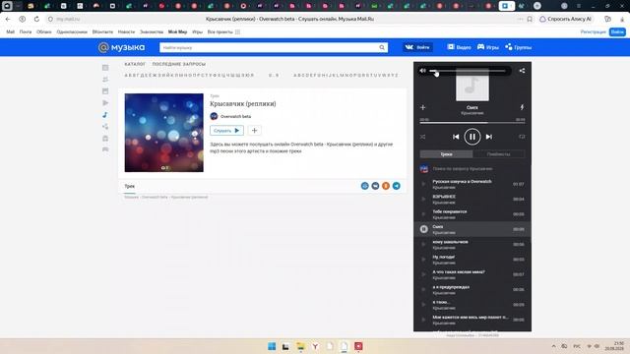Click the music search input field
This screenshot has width=630, height=354.
tap(269, 48)
